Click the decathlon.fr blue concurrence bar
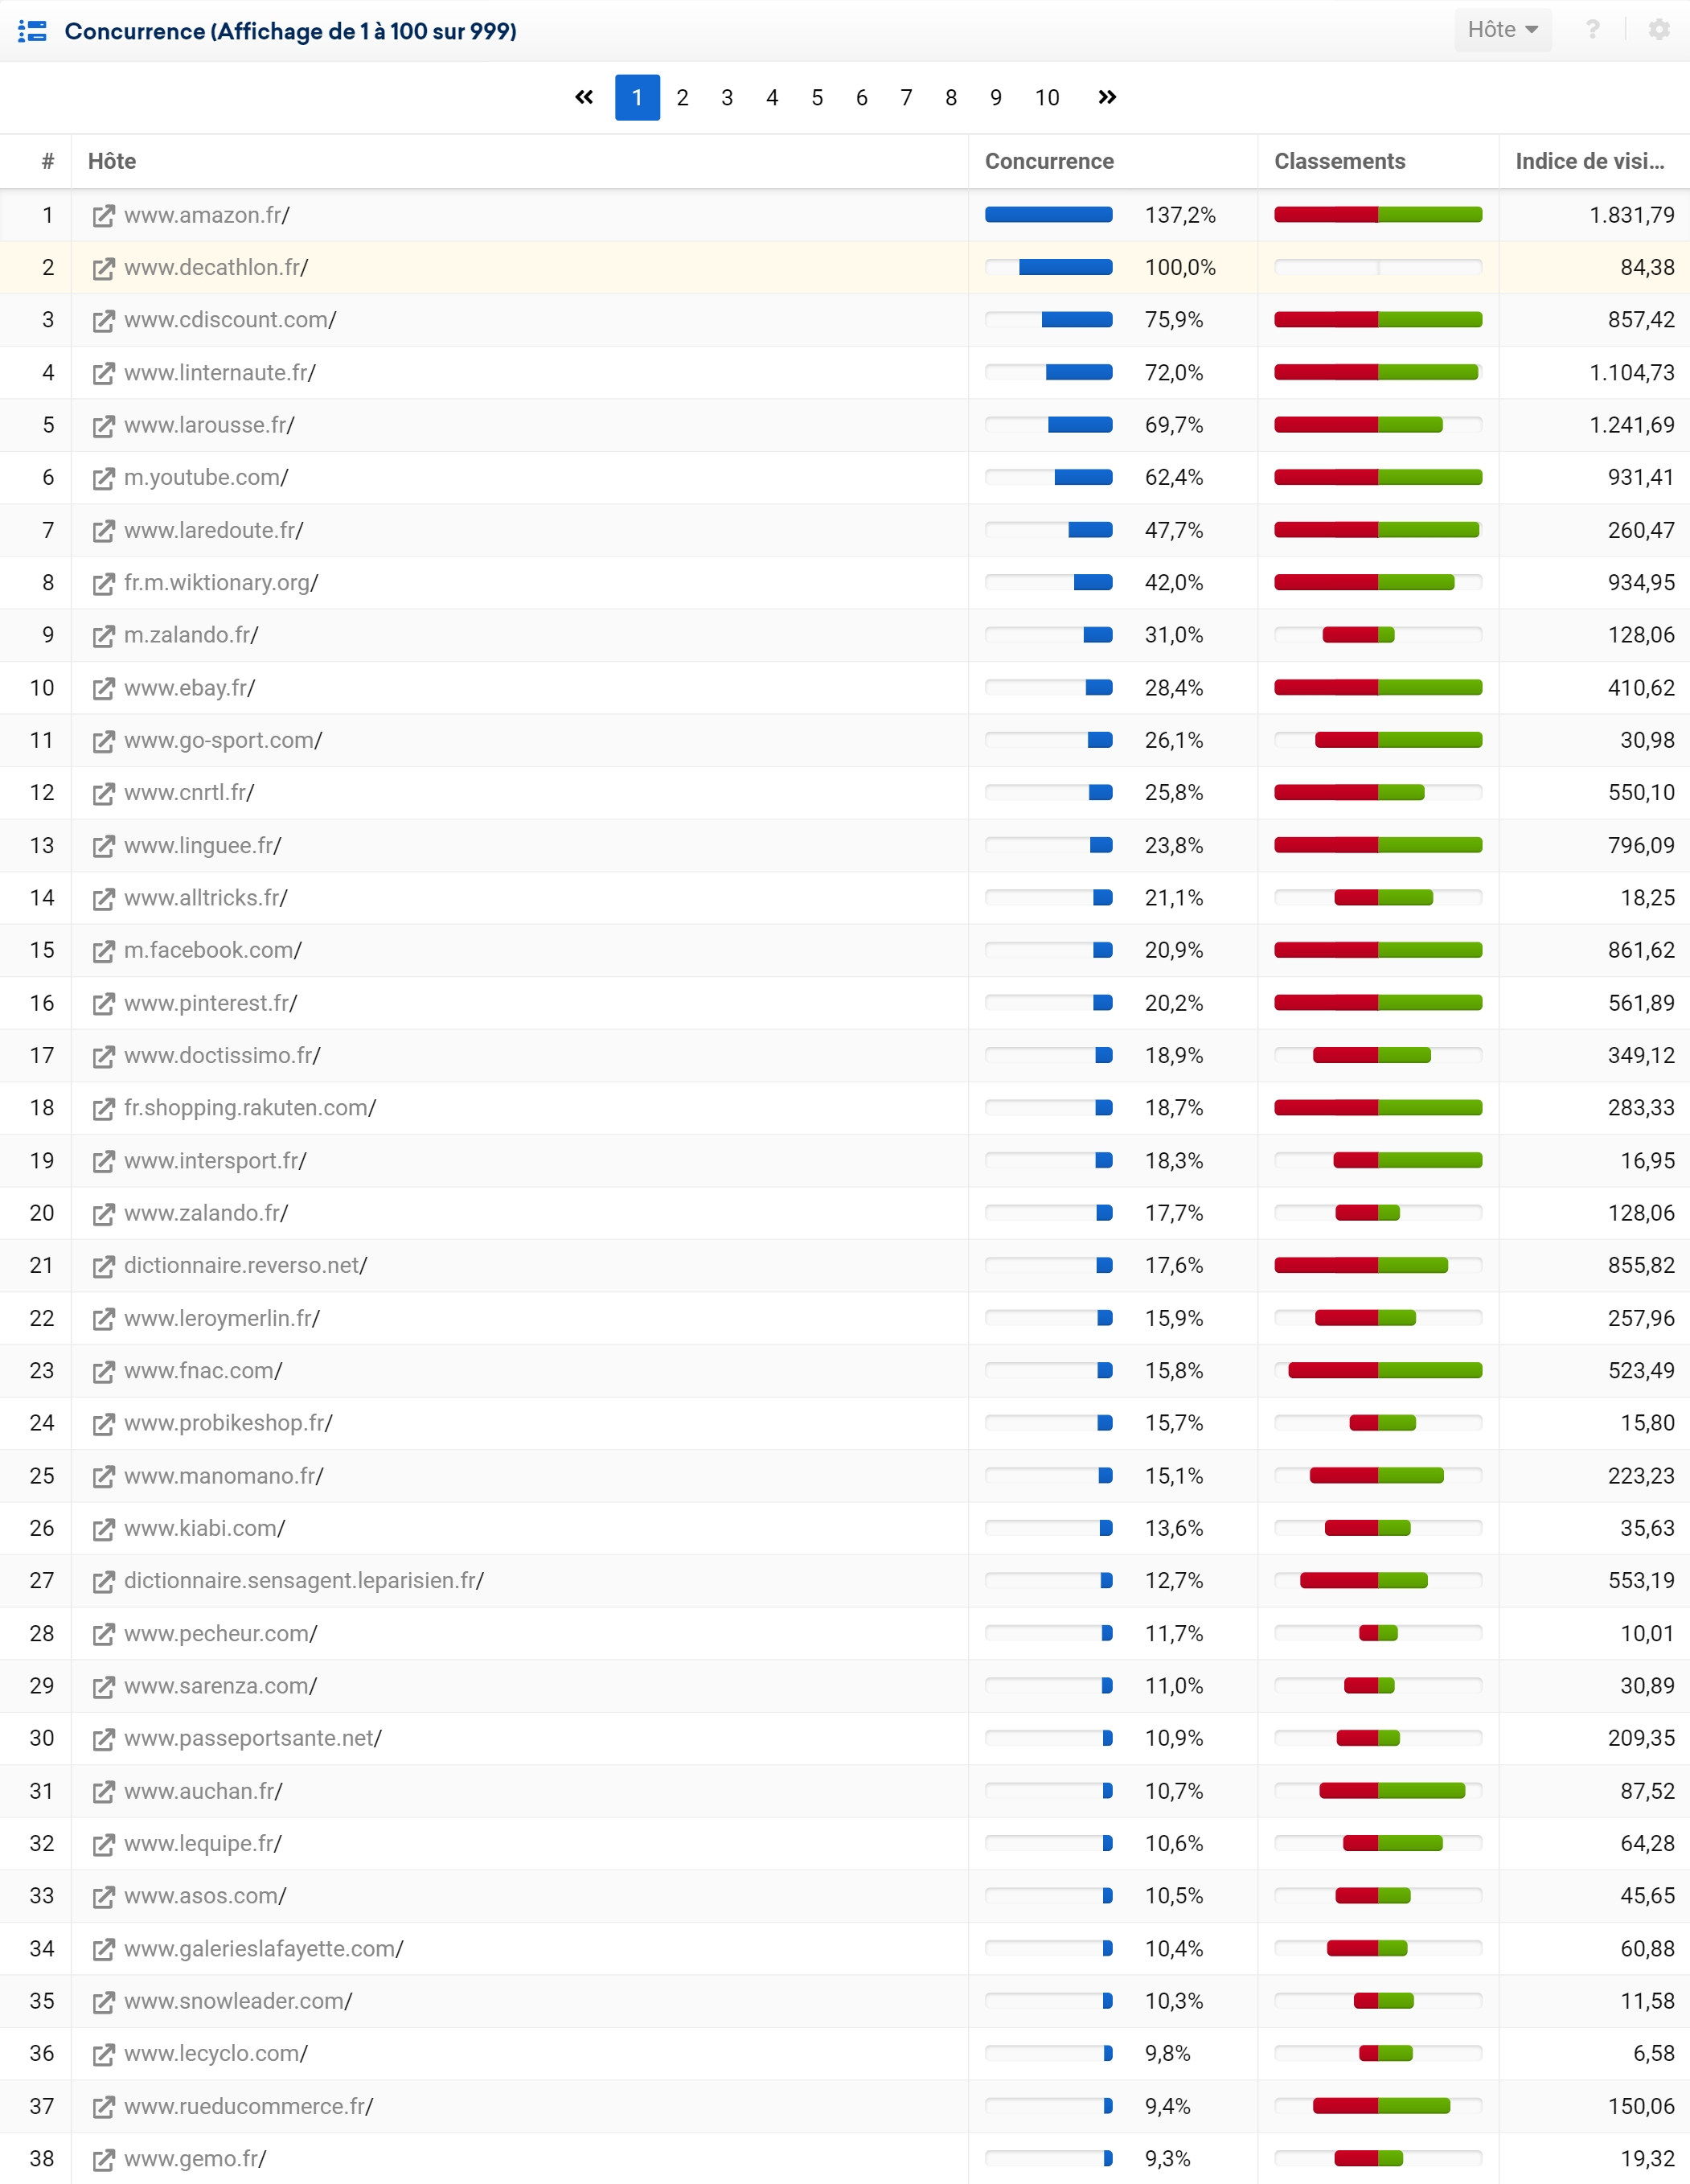Image resolution: width=1690 pixels, height=2184 pixels. pyautogui.click(x=1066, y=267)
